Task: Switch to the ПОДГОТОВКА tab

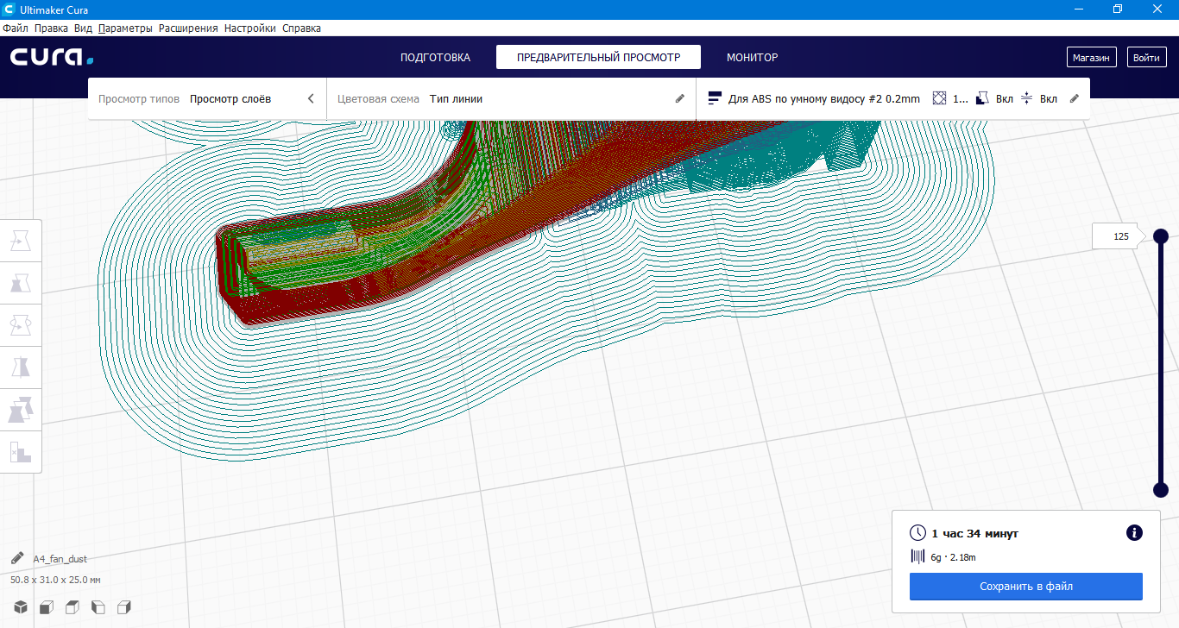Action: (435, 58)
